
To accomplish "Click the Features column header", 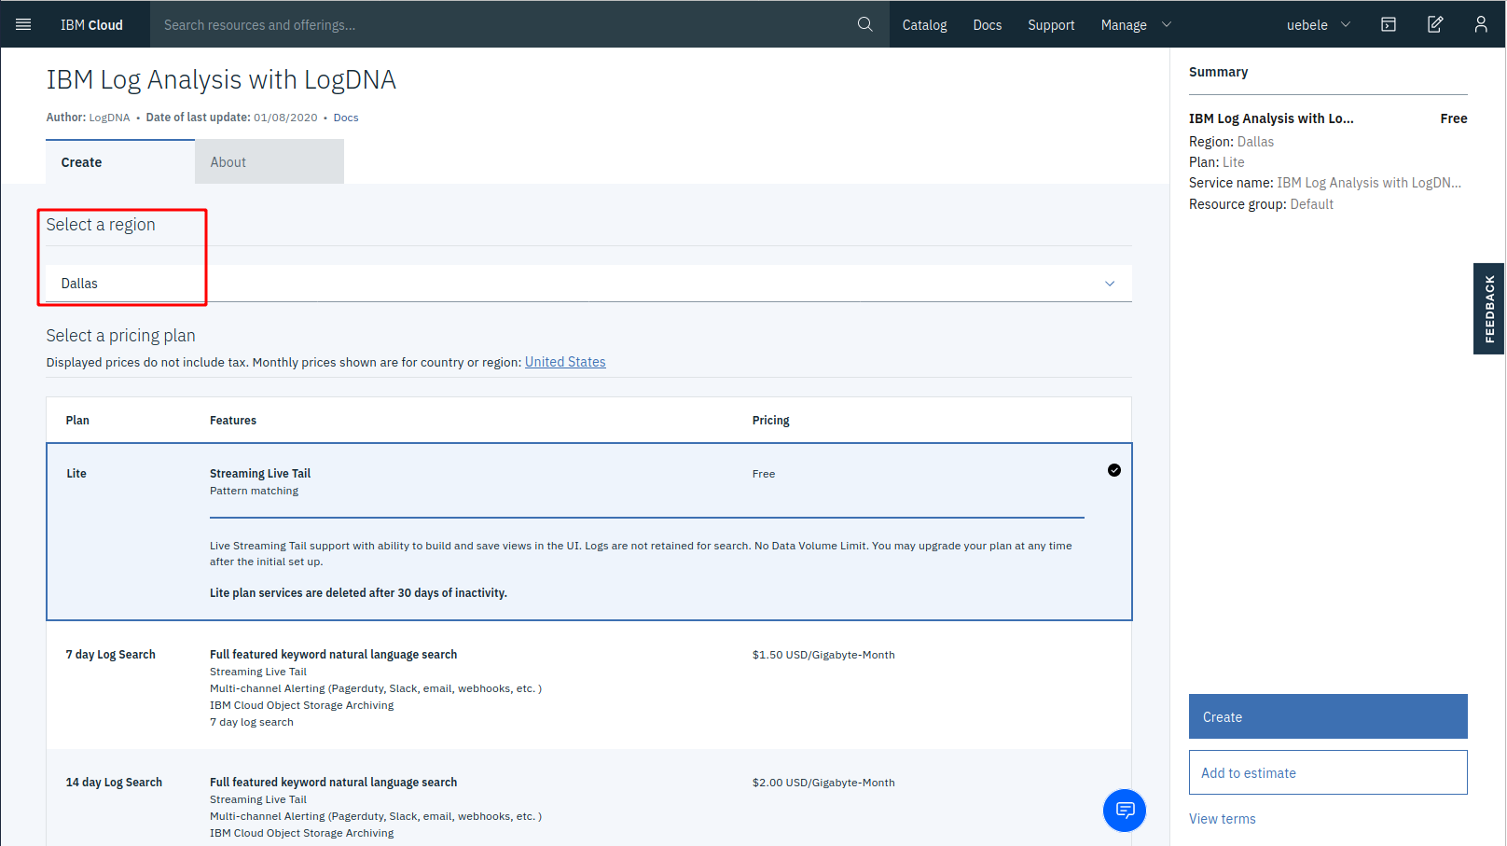I will (233, 421).
